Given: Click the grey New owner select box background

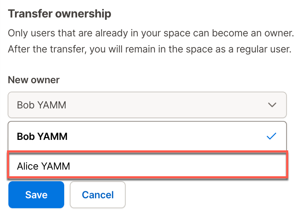Looking at the screenshot, I should click(x=147, y=105).
